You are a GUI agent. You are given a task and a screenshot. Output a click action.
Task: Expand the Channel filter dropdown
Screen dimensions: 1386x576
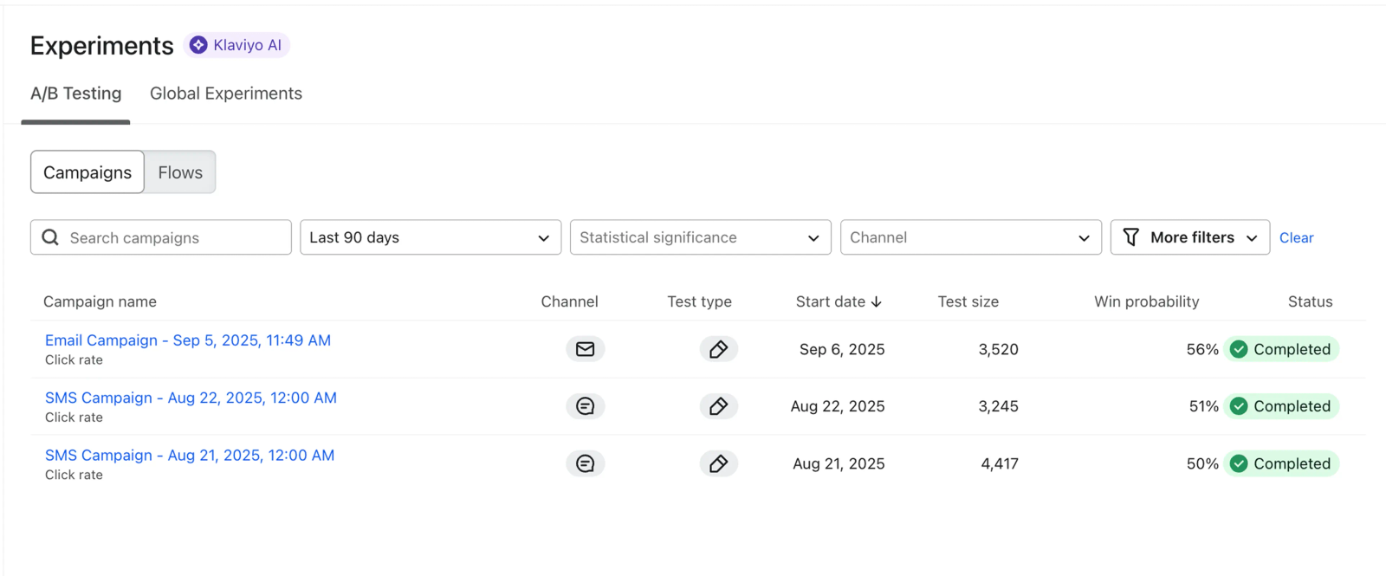click(x=971, y=237)
